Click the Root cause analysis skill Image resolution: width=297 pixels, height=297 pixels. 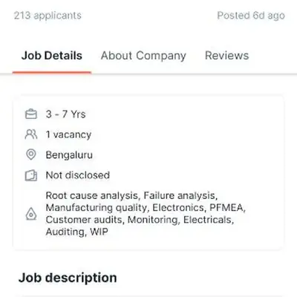pos(92,195)
